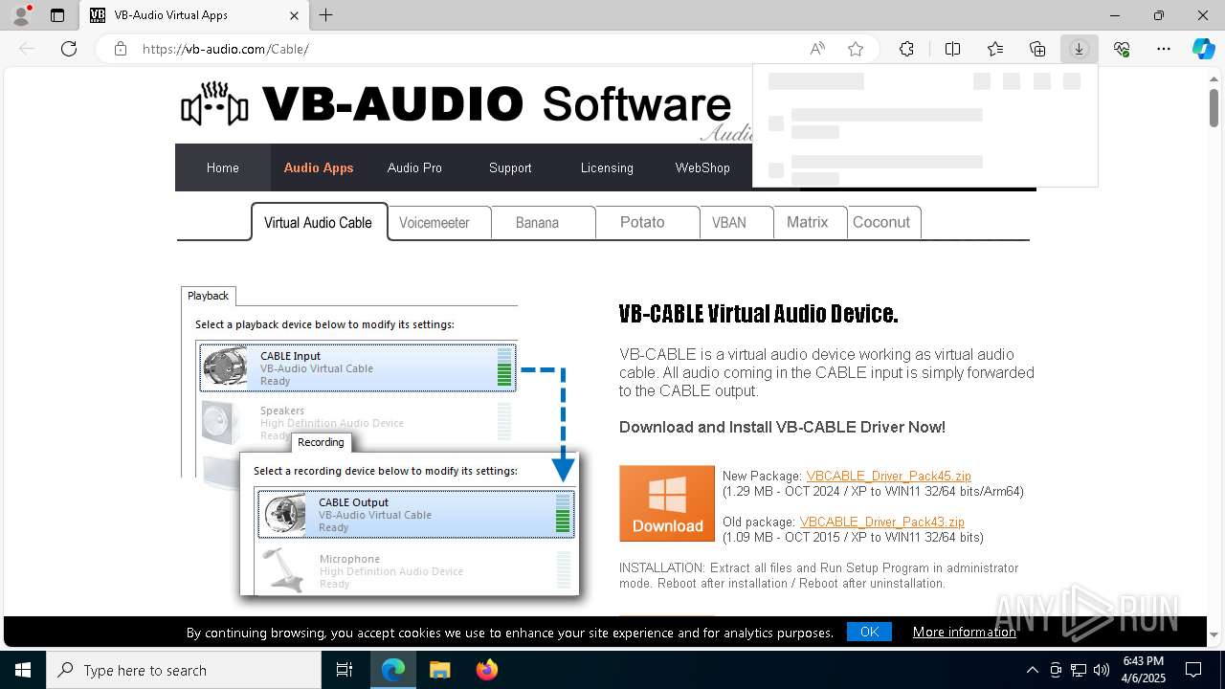This screenshot has width=1225, height=689.
Task: Open the browser profile icon
Action: tap(21, 15)
